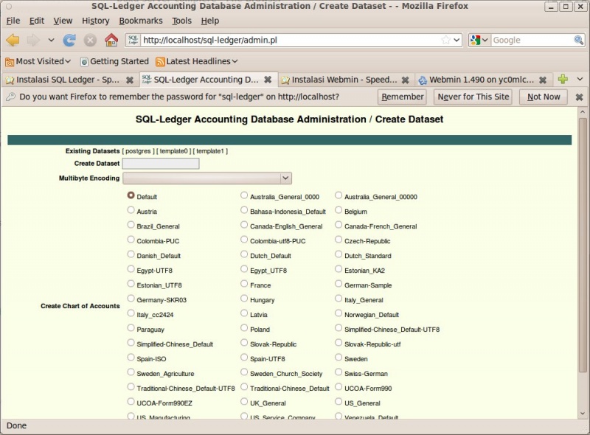
Task: Click the Stop loading icon
Action: pos(90,40)
